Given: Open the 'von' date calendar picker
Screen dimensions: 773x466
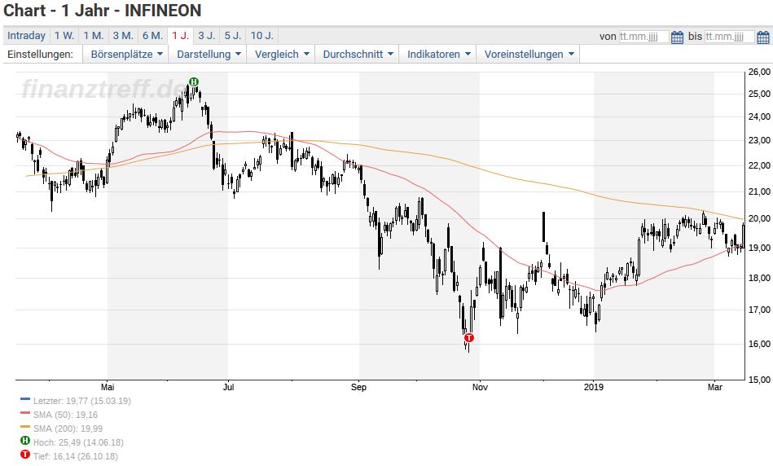Looking at the screenshot, I should coord(678,37).
